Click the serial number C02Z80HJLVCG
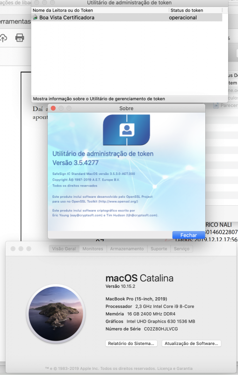Viewport: 238px width, 375px height. [161, 329]
